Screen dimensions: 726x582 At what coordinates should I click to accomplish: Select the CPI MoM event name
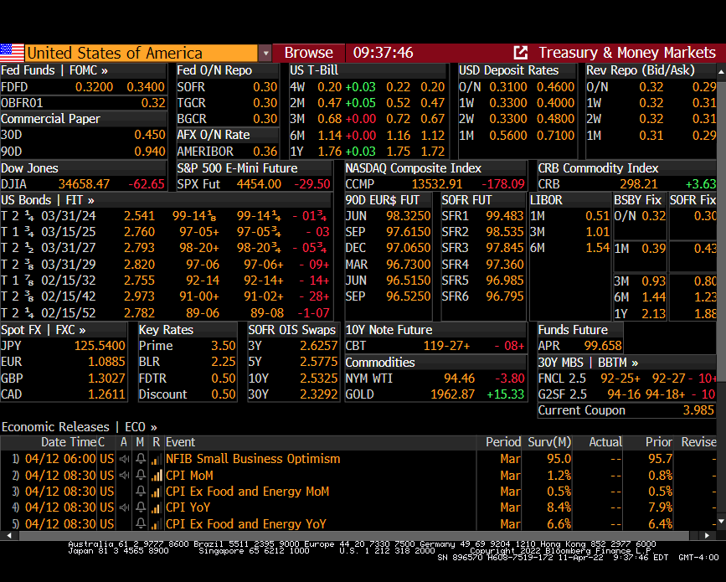tap(189, 475)
